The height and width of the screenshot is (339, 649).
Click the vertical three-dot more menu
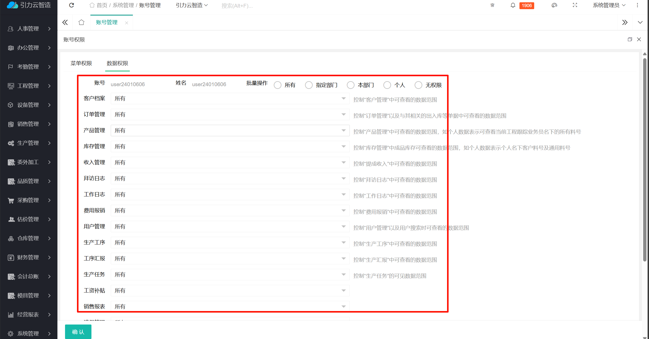point(637,5)
